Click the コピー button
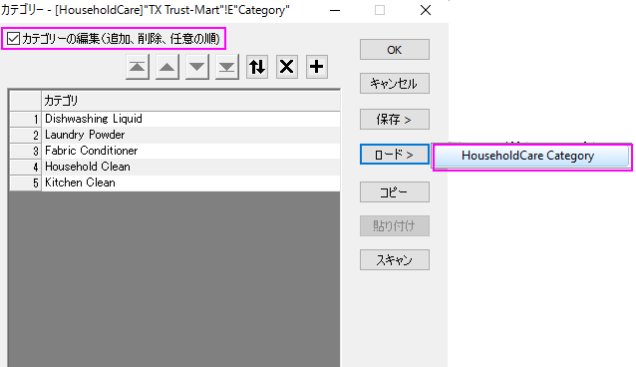Viewport: 636px width, 367px height. point(394,191)
